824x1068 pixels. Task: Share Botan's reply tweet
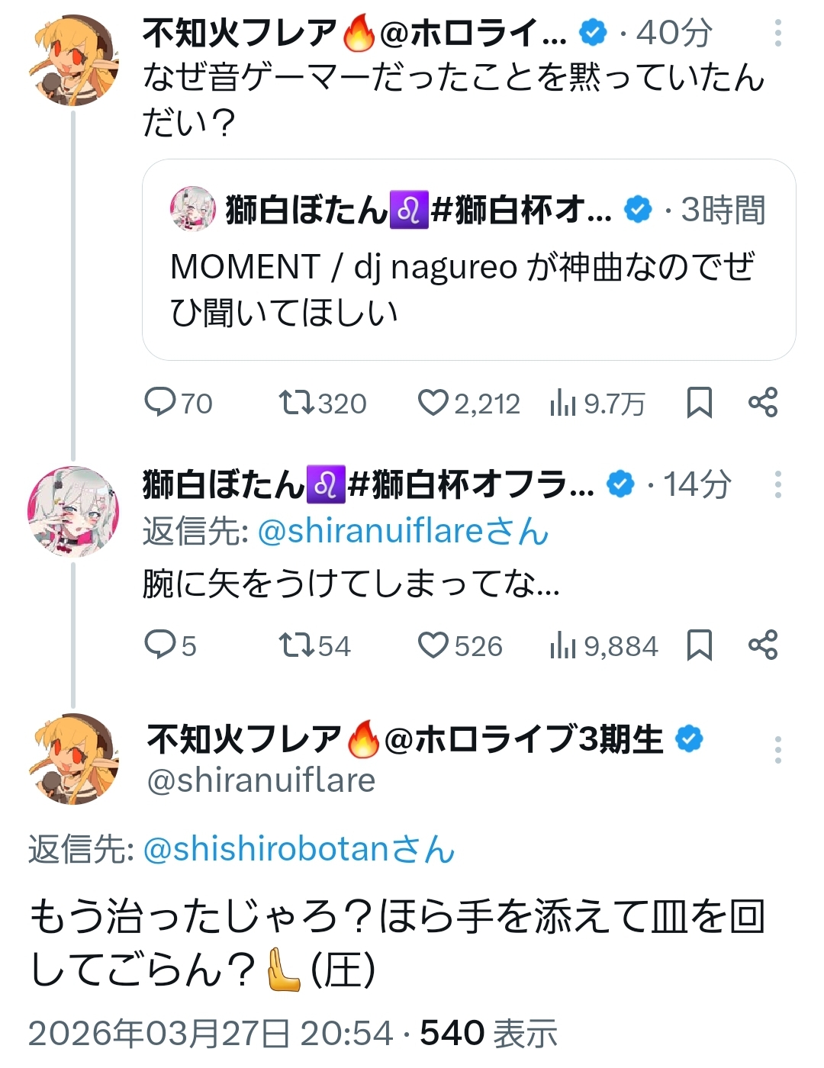pos(763,645)
